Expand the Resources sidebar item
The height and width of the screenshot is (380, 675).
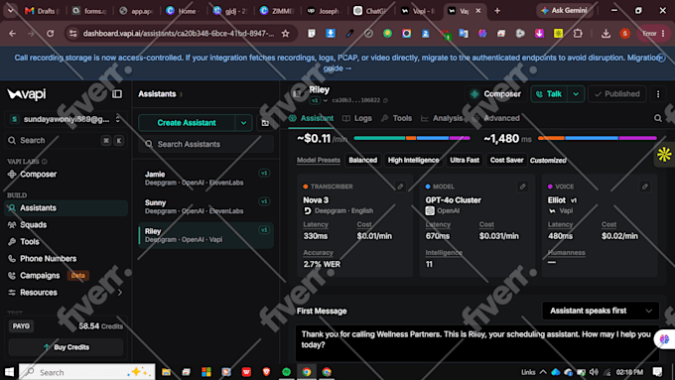pyautogui.click(x=67, y=293)
